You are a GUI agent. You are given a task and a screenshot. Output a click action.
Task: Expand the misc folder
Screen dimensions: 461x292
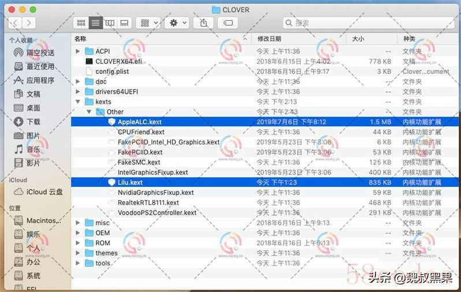pyautogui.click(x=77, y=223)
